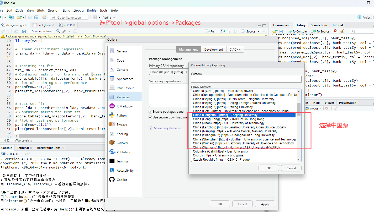Click the Save all documents icon

pyautogui.click(x=36, y=17)
